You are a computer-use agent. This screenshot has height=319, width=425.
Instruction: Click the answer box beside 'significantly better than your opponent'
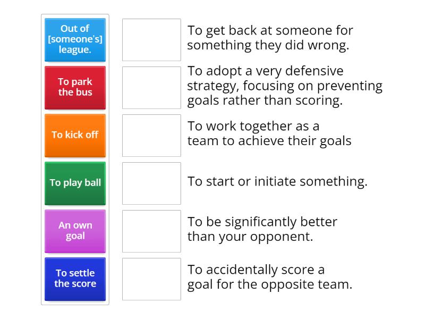pyautogui.click(x=151, y=231)
